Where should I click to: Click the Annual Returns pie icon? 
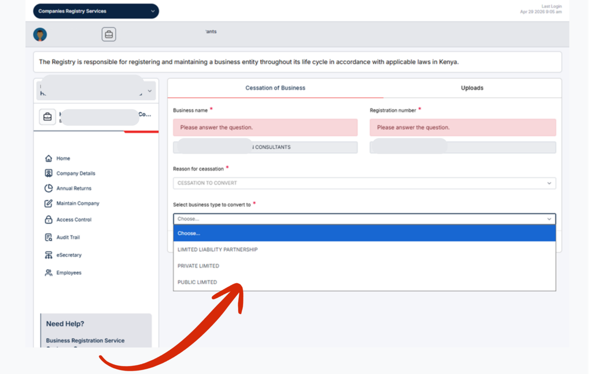[x=48, y=188]
